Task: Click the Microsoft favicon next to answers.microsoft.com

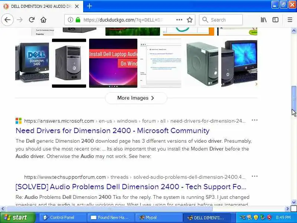Action: (19, 121)
